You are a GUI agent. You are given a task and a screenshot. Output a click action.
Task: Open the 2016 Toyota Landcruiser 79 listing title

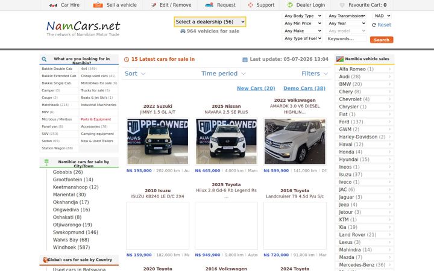(x=295, y=193)
